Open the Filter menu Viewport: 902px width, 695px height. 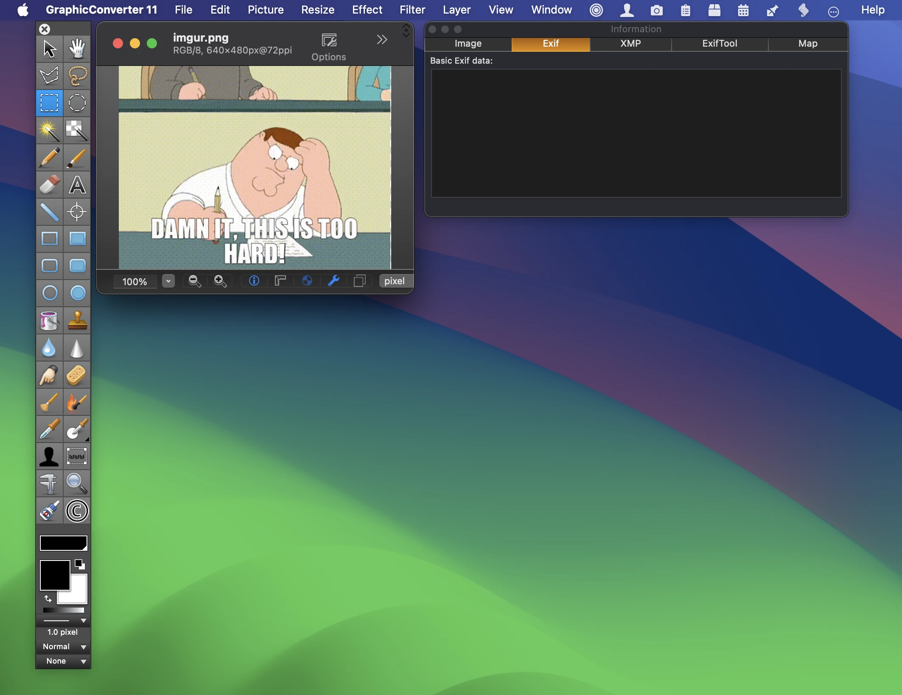pyautogui.click(x=412, y=10)
